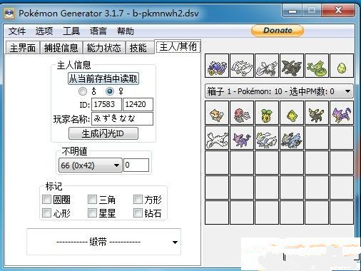Viewport: 361px width, 271px height.
Task: Select the small yellow Pokémon in box slot four
Action: click(x=292, y=113)
